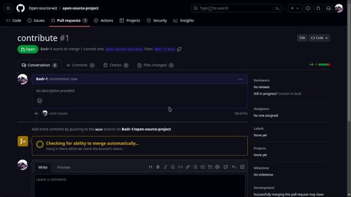
Task: Open the hamburger navigation menu
Action: click(x=8, y=8)
